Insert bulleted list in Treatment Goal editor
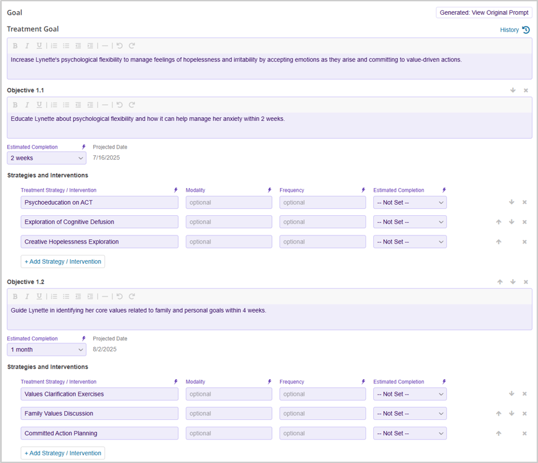538x463 pixels. click(66, 46)
